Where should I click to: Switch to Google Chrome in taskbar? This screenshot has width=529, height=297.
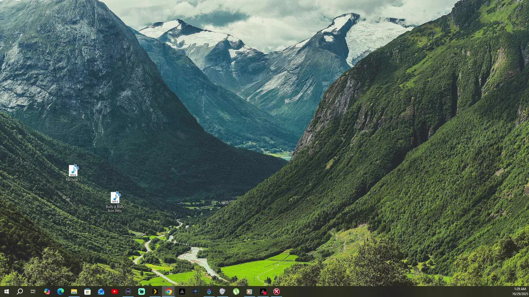pyautogui.click(x=169, y=292)
